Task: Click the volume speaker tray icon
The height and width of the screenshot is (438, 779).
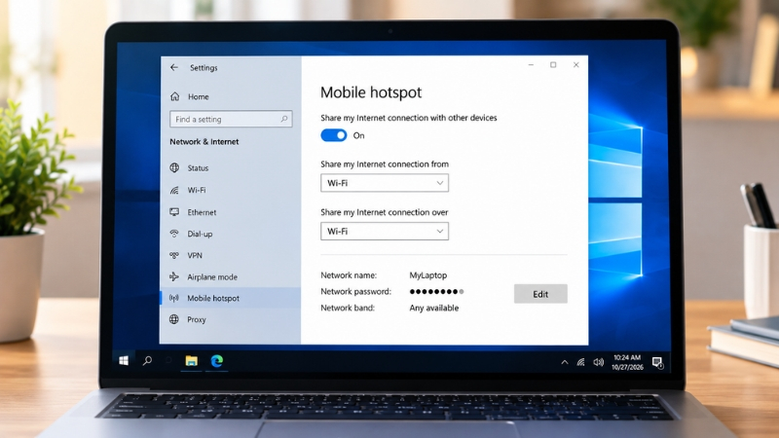Action: coord(599,362)
